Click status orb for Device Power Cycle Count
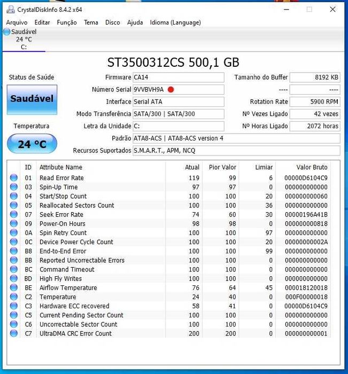Viewport: 348px width, 374px height. click(14, 242)
